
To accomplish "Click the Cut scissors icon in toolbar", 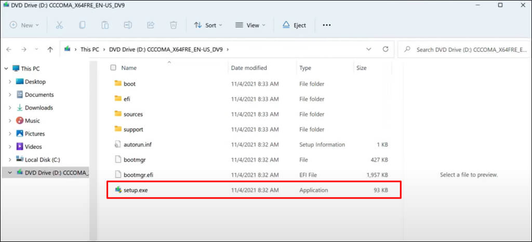I will pyautogui.click(x=59, y=25).
